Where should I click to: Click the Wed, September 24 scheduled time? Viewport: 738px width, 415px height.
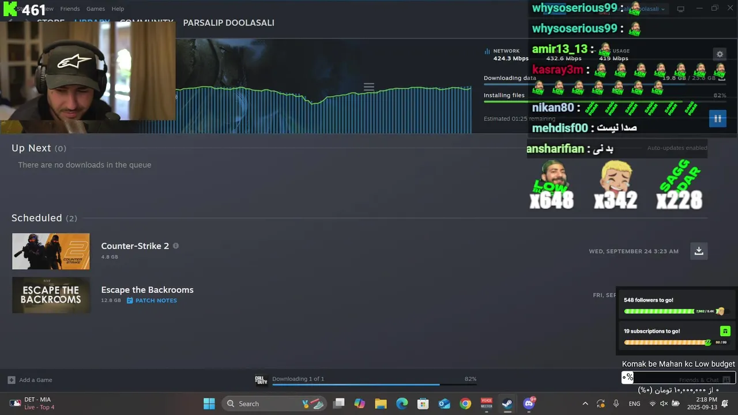click(634, 251)
